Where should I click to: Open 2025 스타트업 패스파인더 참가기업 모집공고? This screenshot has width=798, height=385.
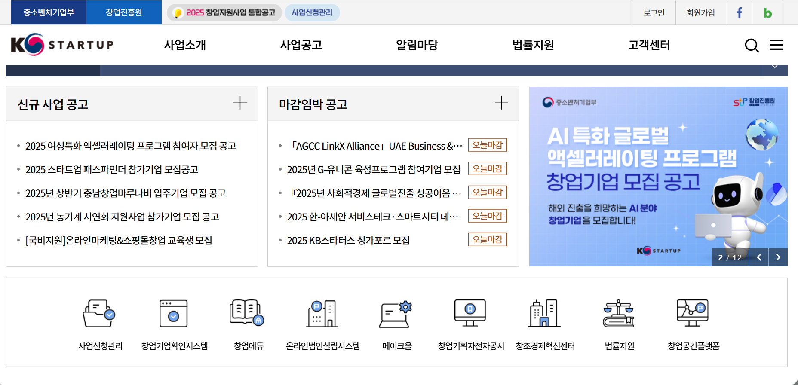112,169
